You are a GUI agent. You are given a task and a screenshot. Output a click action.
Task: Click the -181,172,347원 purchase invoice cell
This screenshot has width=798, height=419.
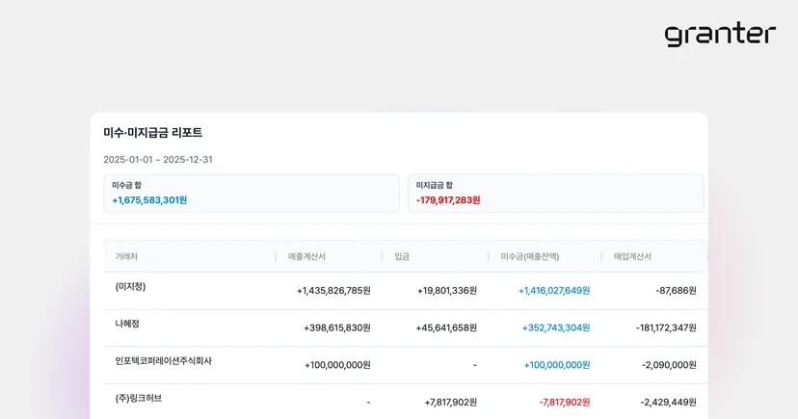(666, 328)
